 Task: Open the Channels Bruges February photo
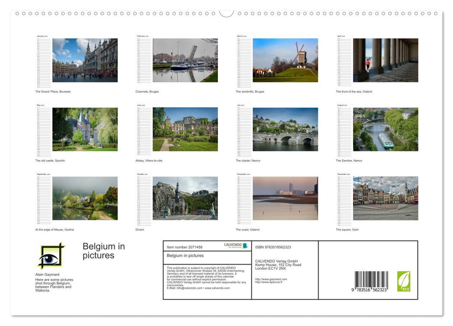click(185, 60)
